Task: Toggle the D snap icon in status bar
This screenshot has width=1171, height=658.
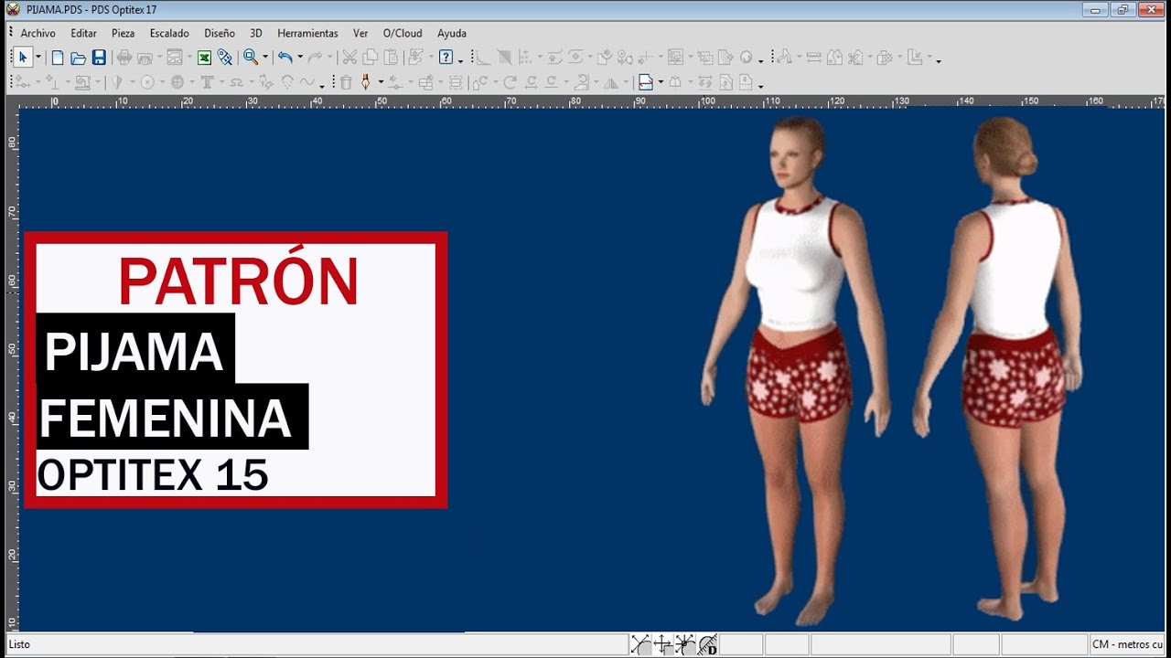Action: [x=707, y=645]
